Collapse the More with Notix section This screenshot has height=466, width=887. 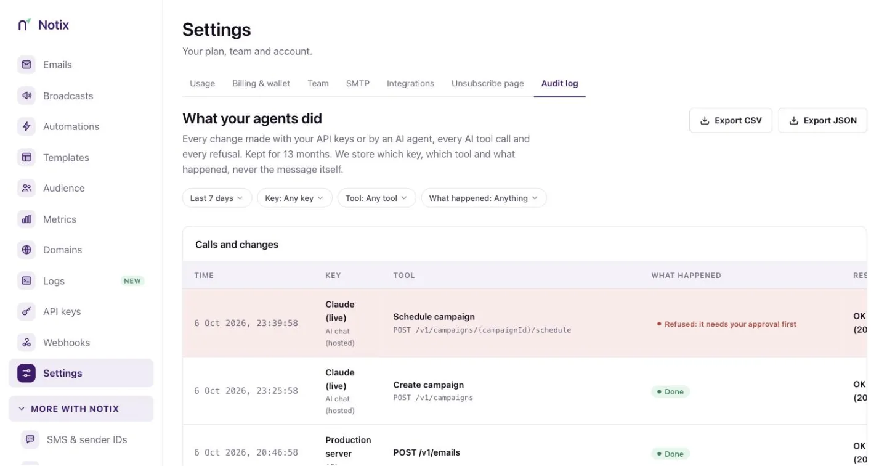(x=81, y=409)
